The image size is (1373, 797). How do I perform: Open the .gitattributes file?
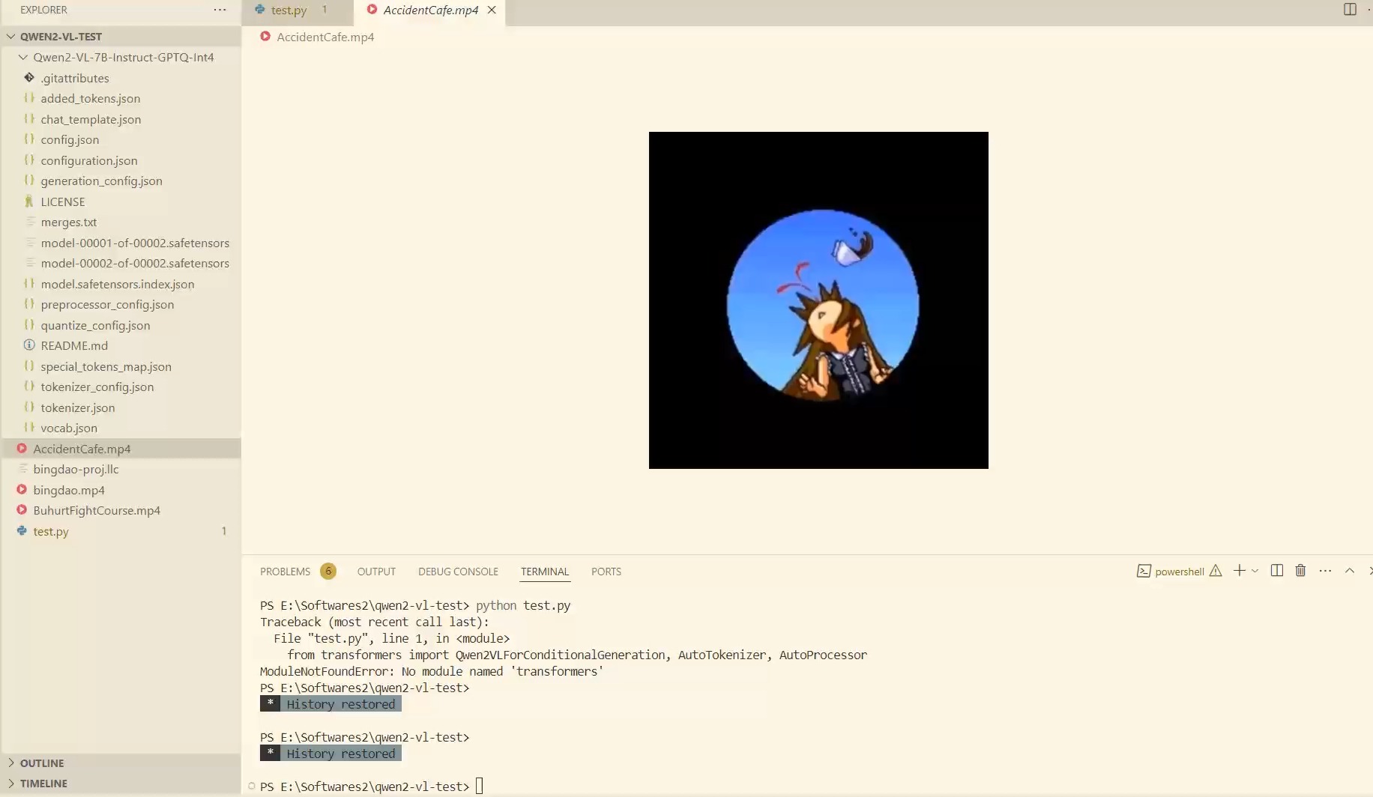[75, 78]
